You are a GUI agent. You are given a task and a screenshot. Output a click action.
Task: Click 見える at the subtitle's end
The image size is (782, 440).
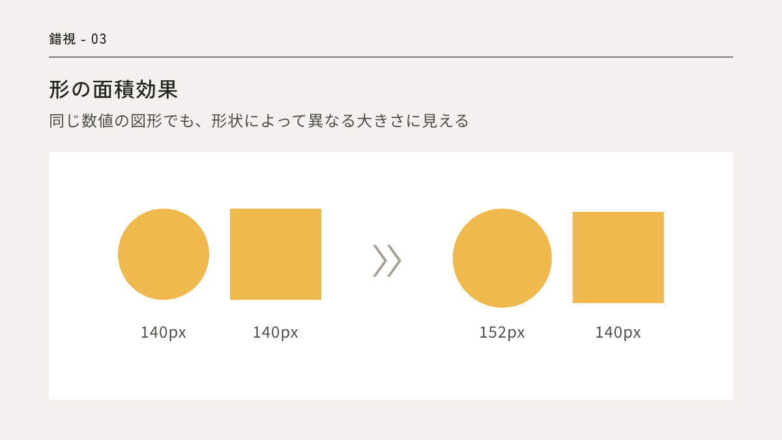click(445, 121)
